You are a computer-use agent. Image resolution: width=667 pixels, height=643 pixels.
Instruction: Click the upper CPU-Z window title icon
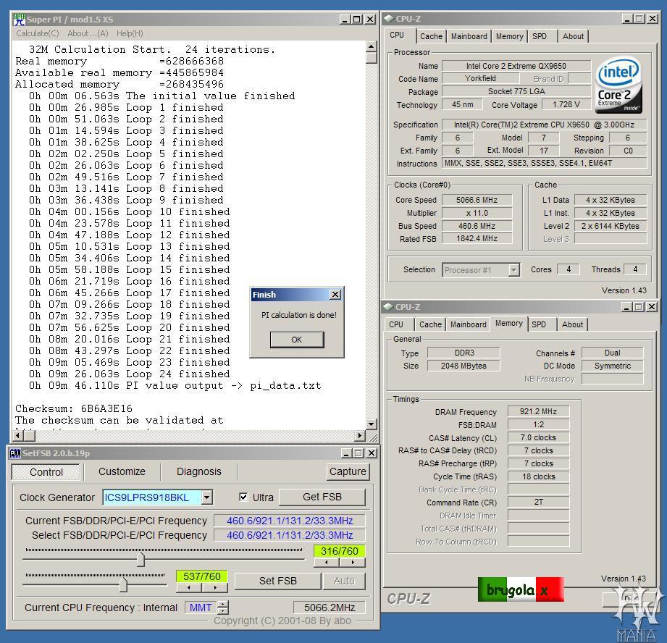tap(388, 19)
